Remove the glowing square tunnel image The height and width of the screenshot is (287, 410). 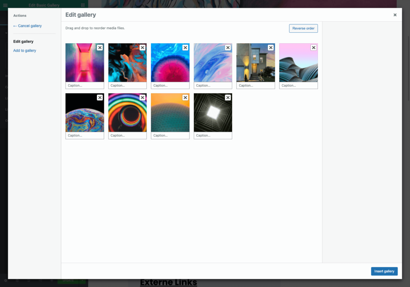pyautogui.click(x=228, y=98)
